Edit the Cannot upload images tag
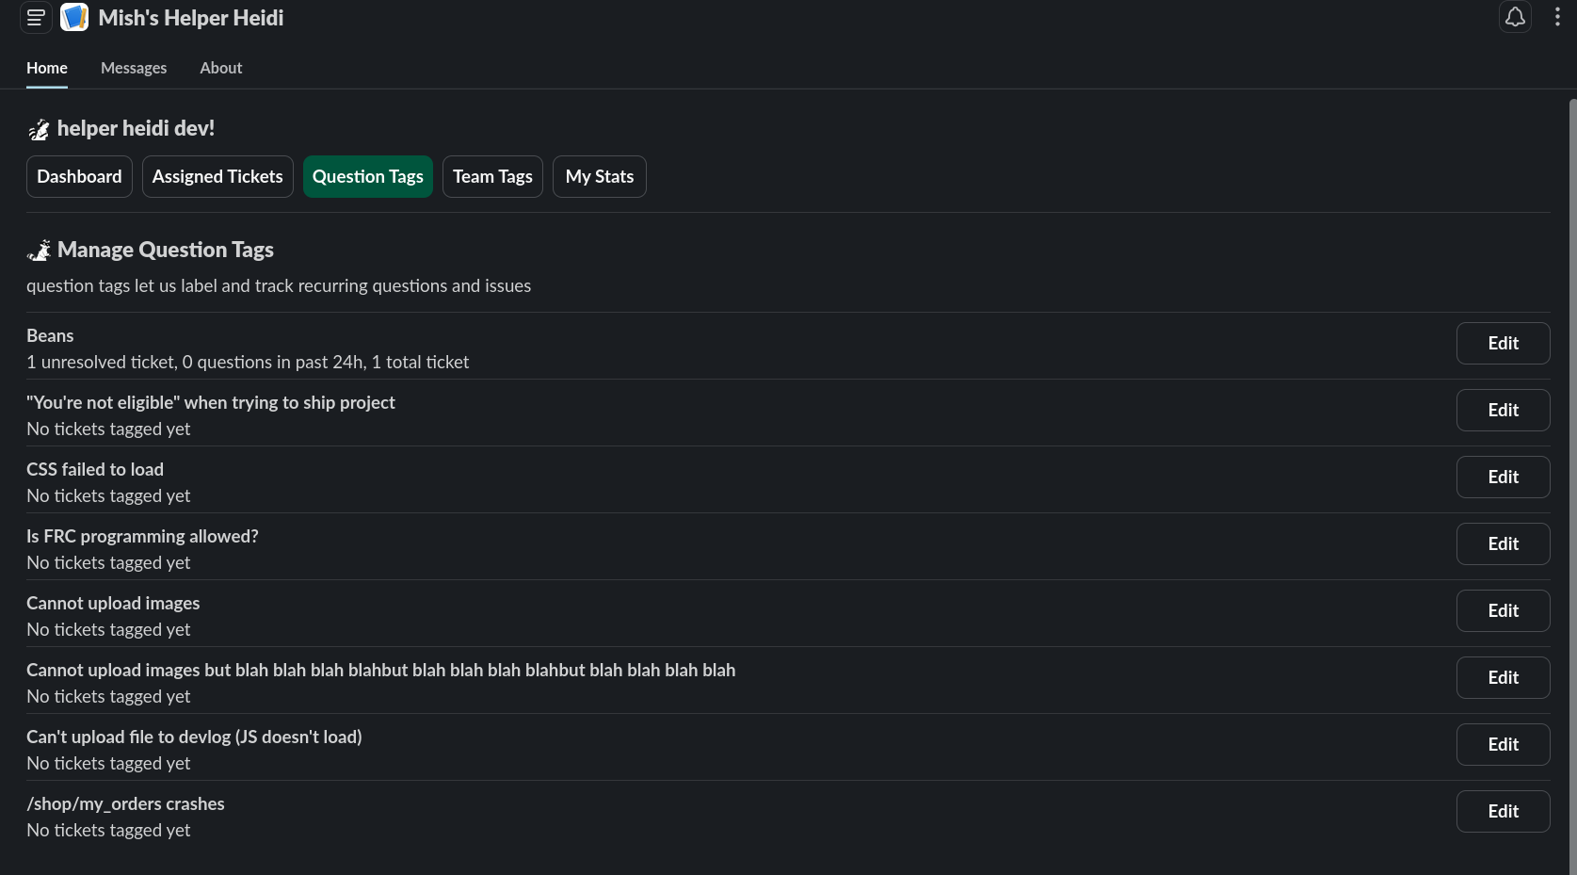The width and height of the screenshot is (1577, 875). pos(1503,611)
